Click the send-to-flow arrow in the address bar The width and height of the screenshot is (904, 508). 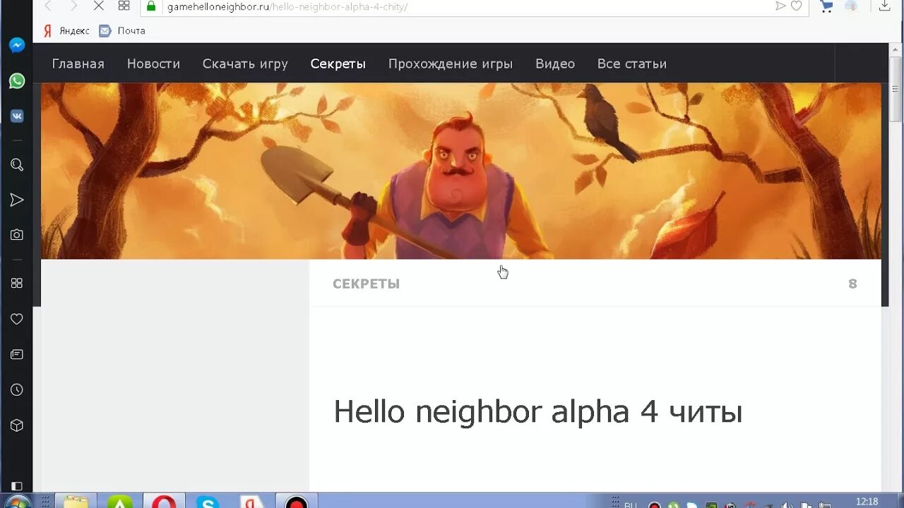[x=780, y=6]
